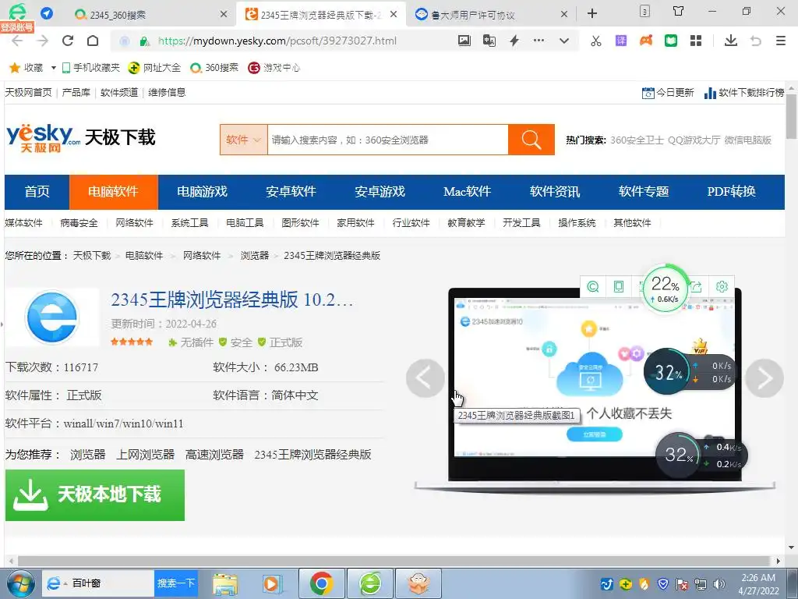Open the gear settings icon in the floating toolbar

coord(722,287)
